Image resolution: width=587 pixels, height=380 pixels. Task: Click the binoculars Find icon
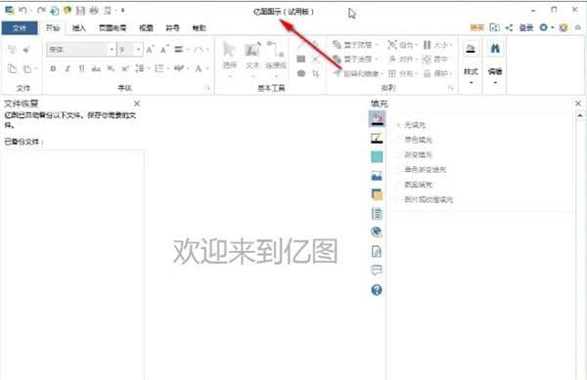[495, 48]
